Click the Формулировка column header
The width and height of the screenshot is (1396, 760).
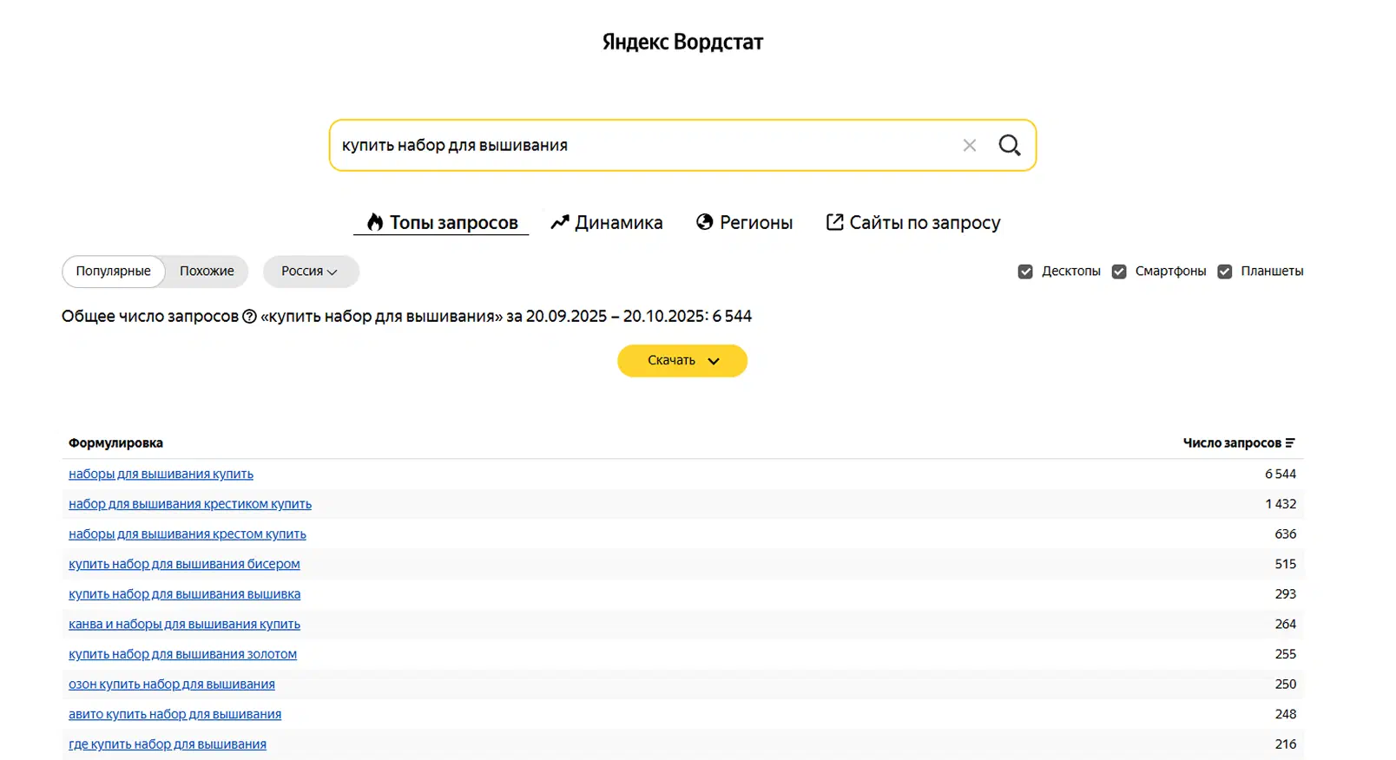(115, 443)
